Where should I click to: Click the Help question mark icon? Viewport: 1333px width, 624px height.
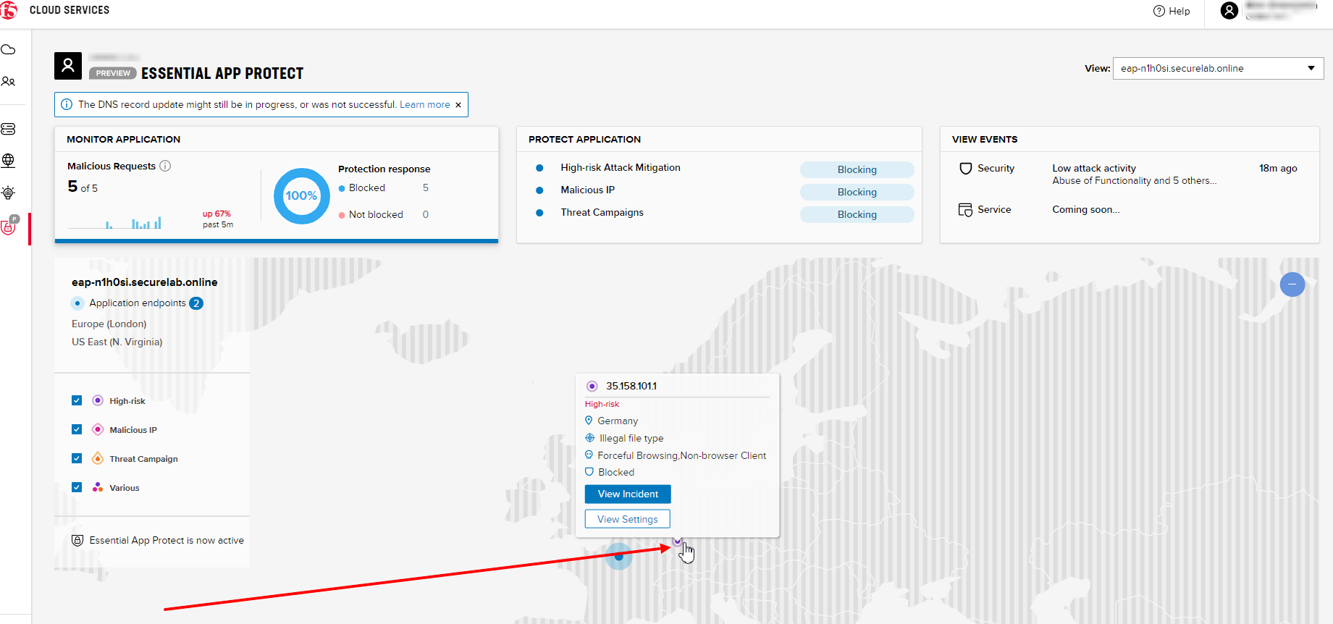(x=1159, y=11)
